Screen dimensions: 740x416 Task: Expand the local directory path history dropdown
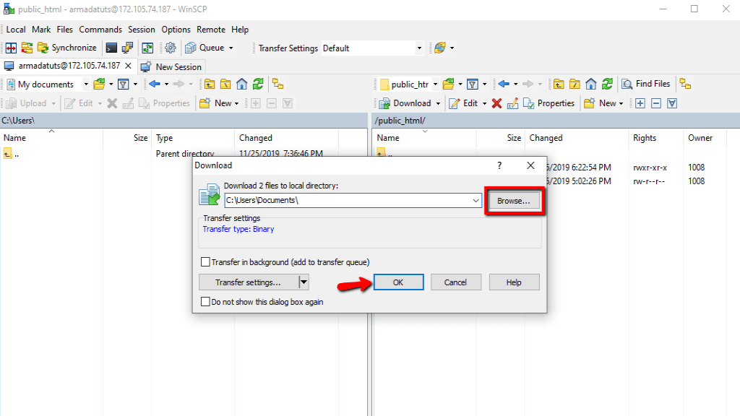pos(476,201)
